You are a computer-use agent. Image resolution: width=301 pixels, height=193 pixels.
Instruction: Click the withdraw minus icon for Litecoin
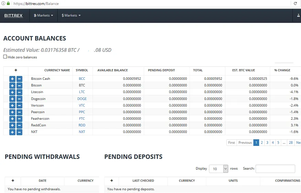19,92
